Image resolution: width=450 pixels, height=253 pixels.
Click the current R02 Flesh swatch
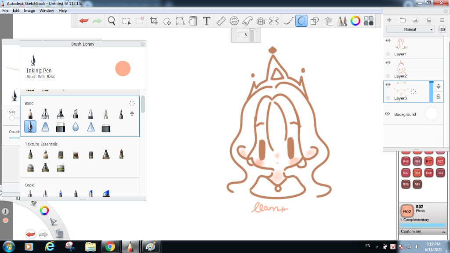407,211
